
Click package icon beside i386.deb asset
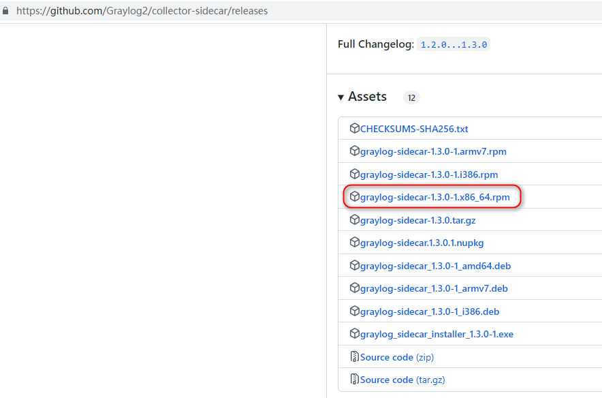point(354,311)
